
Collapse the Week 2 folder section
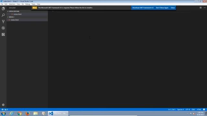12,17
